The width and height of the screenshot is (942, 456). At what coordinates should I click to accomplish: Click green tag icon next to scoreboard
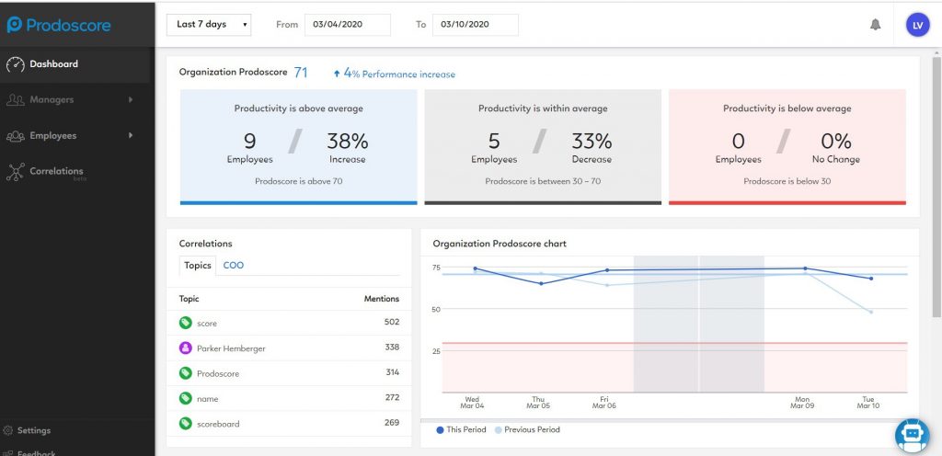pyautogui.click(x=186, y=424)
